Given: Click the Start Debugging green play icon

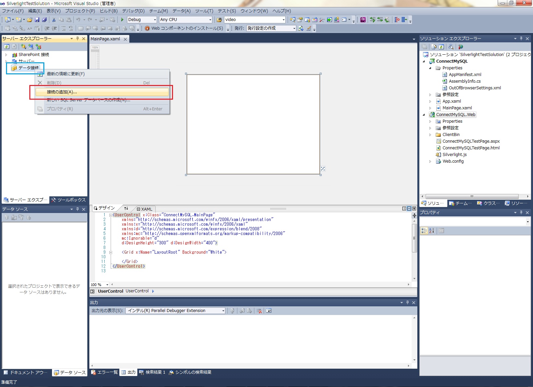Looking at the screenshot, I should pos(122,20).
